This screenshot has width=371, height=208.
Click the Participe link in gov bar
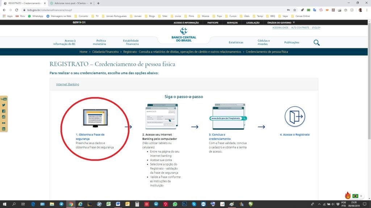[x=213, y=23]
